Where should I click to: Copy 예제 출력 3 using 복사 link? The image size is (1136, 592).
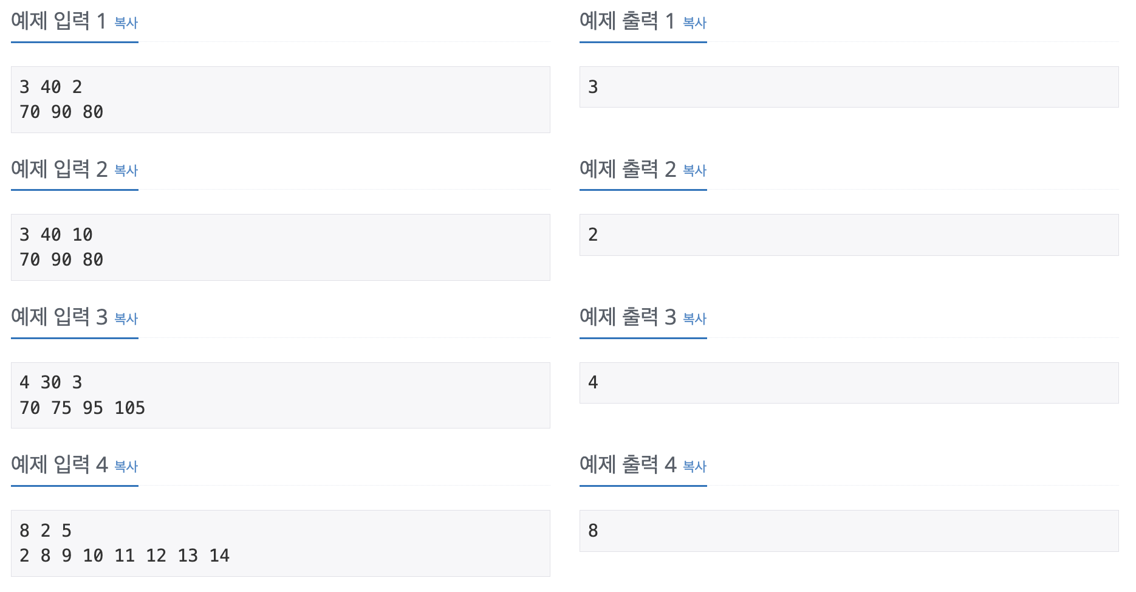pos(694,319)
